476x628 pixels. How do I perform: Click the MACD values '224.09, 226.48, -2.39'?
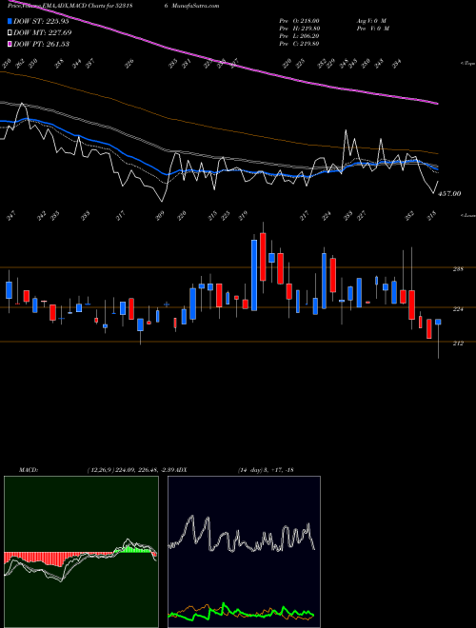click(x=147, y=469)
